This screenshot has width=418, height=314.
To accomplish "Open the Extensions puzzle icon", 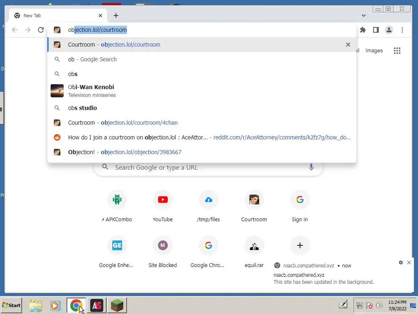I will point(363,30).
